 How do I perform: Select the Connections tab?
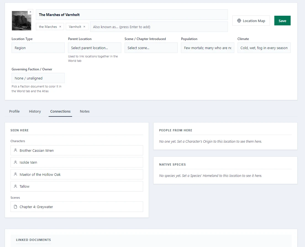pos(60,111)
